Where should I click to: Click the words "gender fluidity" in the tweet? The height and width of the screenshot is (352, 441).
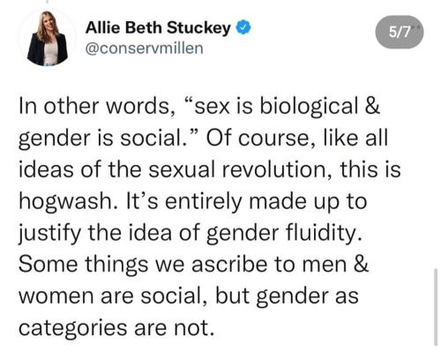[x=282, y=234]
